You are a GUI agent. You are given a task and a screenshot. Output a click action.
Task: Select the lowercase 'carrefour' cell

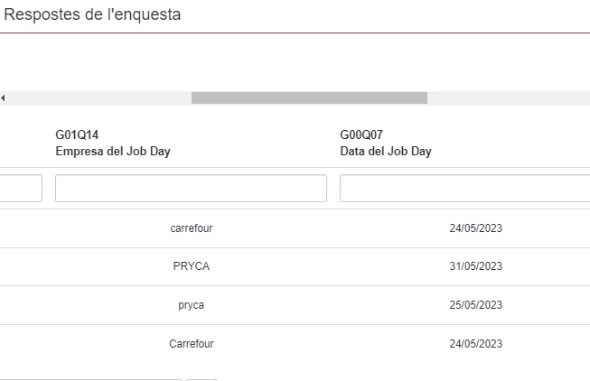tap(192, 228)
